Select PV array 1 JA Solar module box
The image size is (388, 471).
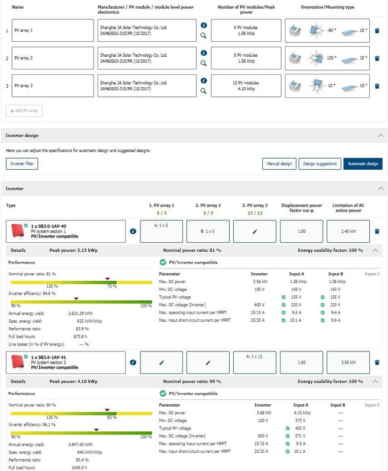(147, 30)
